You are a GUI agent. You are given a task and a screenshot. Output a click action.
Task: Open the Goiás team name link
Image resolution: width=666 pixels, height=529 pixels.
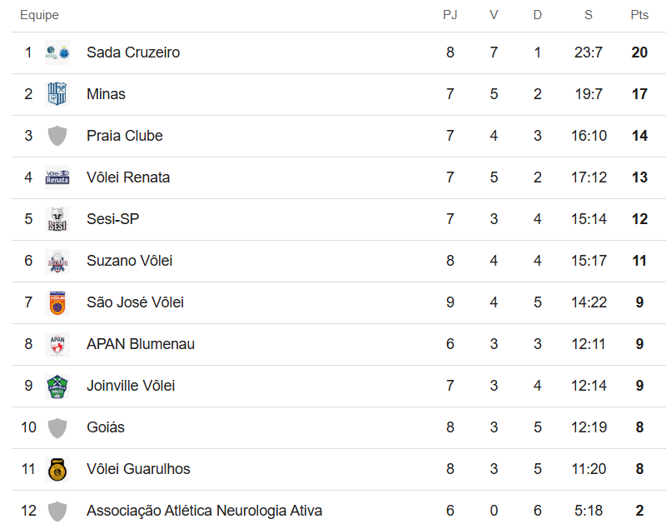(x=106, y=427)
